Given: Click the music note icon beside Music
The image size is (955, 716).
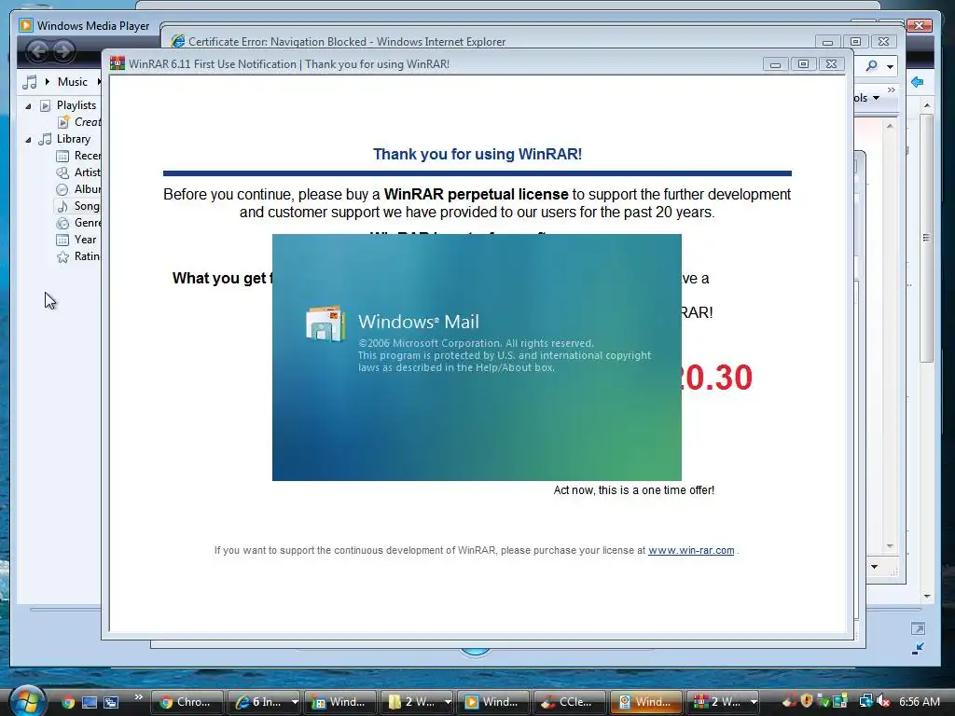Looking at the screenshot, I should pos(29,82).
